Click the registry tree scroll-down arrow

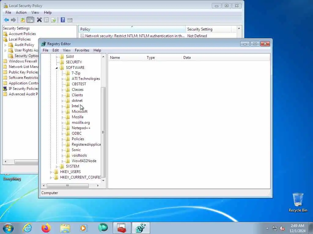[103, 180]
